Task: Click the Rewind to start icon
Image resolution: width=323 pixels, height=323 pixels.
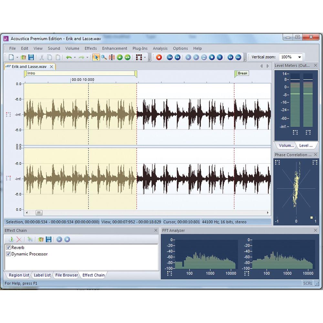Action: click(169, 57)
